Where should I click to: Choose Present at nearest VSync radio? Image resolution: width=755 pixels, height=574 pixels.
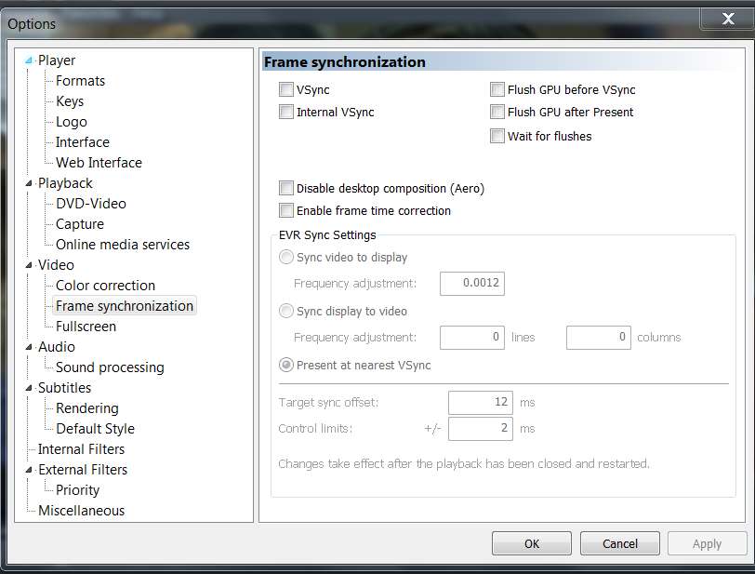point(286,365)
